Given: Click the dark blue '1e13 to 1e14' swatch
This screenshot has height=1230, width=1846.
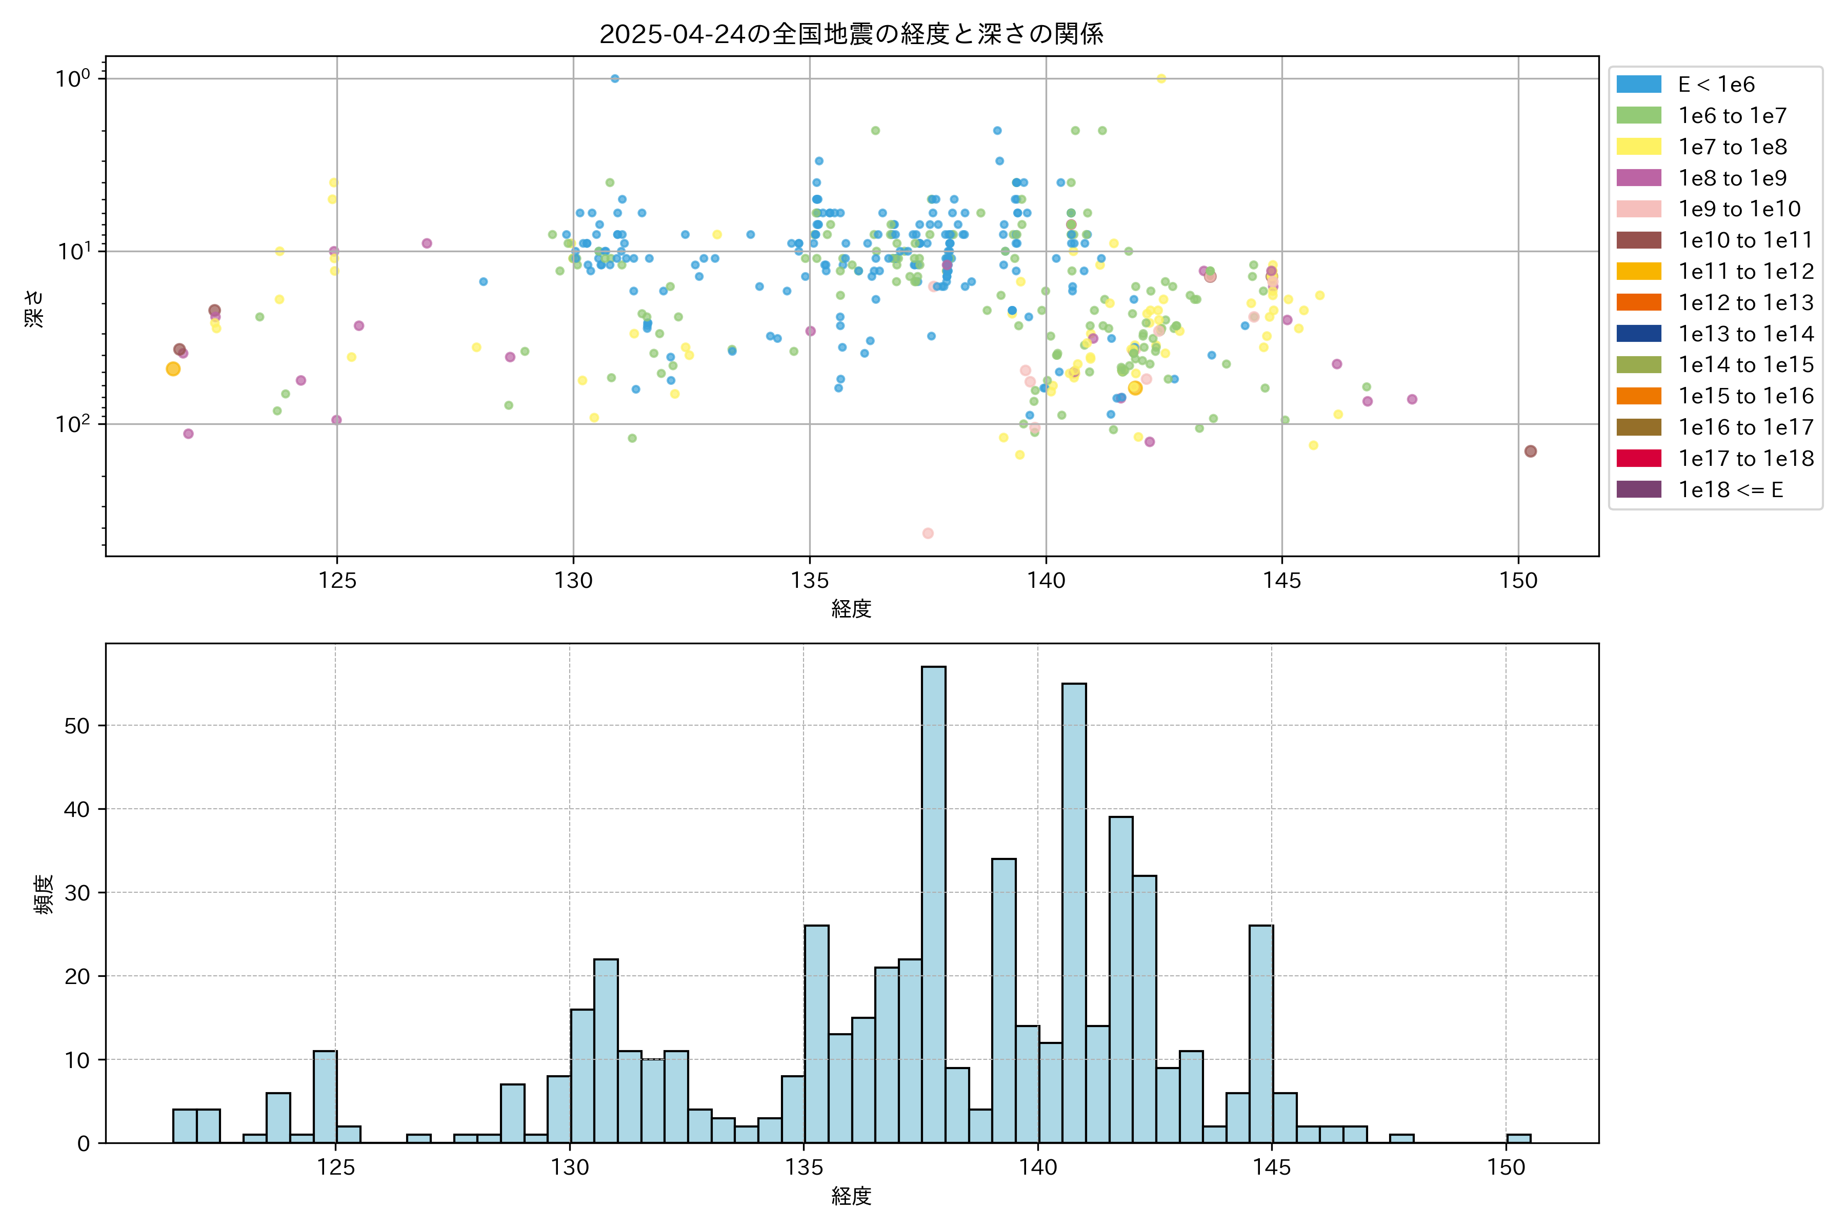Looking at the screenshot, I should click(1638, 334).
